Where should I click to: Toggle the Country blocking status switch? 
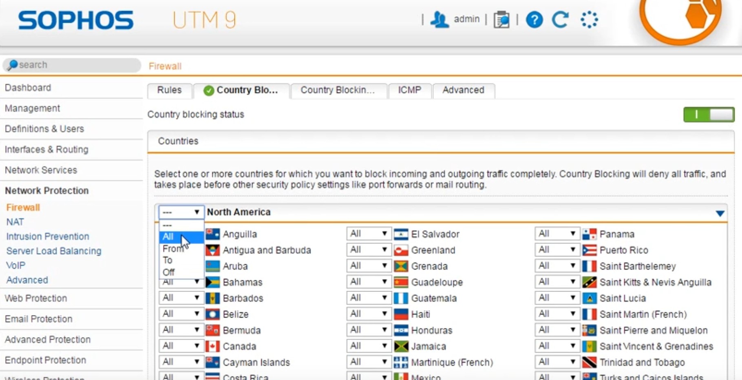709,115
